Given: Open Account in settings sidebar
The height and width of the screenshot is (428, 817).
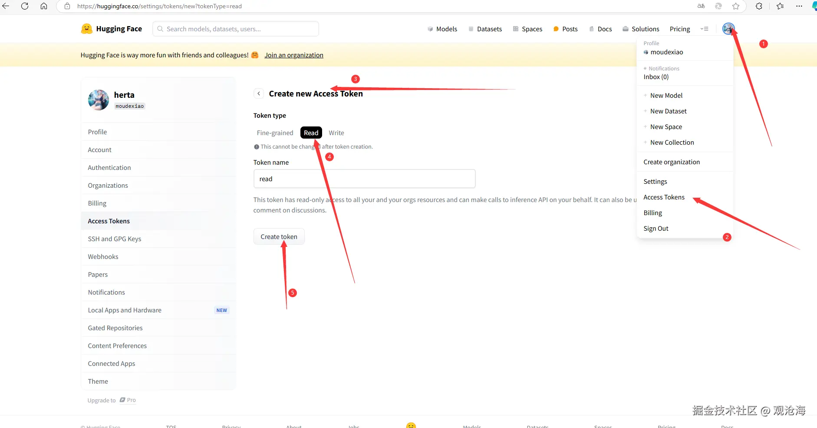Looking at the screenshot, I should tap(158, 150).
